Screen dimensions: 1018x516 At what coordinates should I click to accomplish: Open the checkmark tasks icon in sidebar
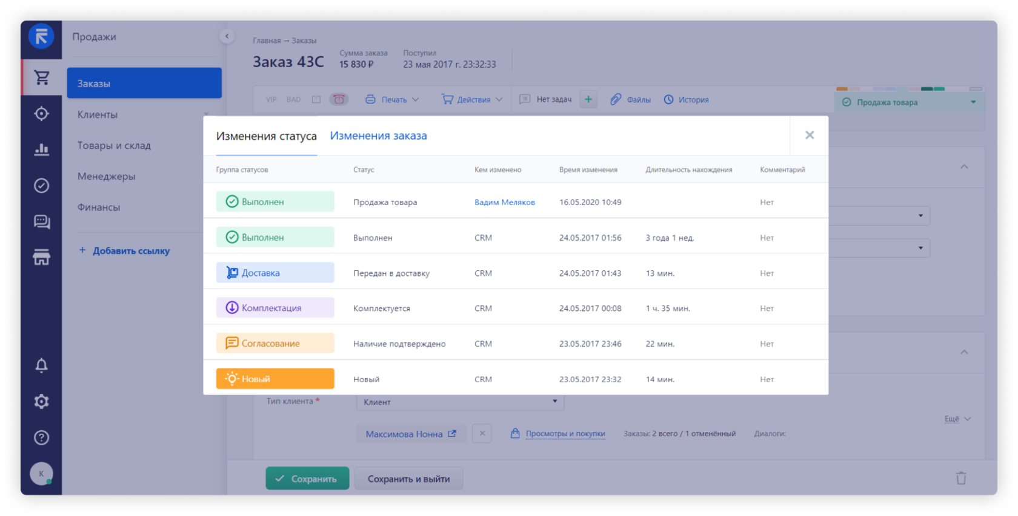[x=41, y=186]
